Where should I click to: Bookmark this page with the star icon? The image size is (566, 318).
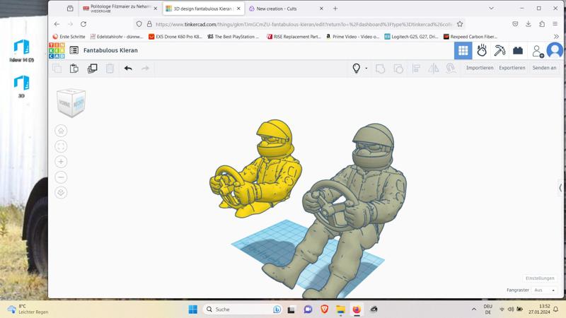pyautogui.click(x=459, y=24)
